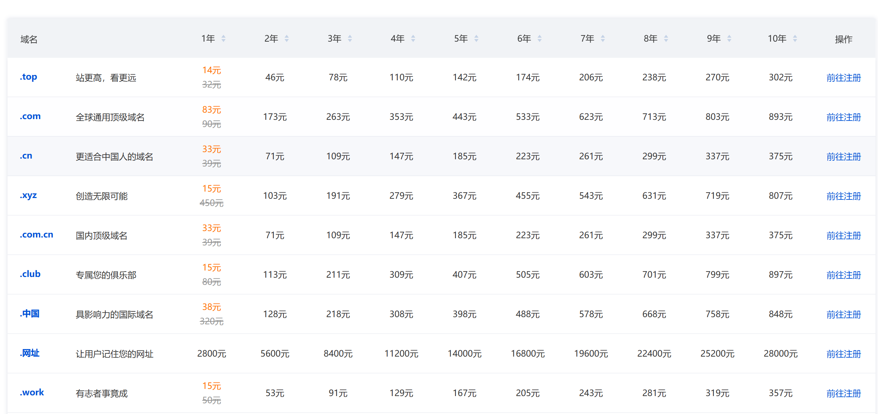
Task: Sort by 2年 price column arrows
Action: coord(287,38)
